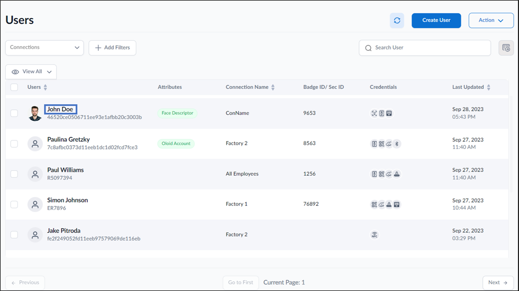Expand the Action dropdown menu

[491, 20]
